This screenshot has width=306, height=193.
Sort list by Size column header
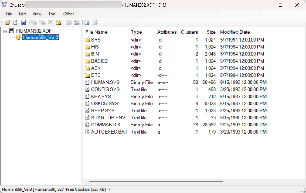(x=211, y=32)
